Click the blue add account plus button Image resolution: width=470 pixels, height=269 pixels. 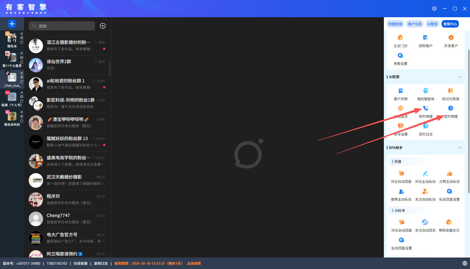tap(12, 24)
